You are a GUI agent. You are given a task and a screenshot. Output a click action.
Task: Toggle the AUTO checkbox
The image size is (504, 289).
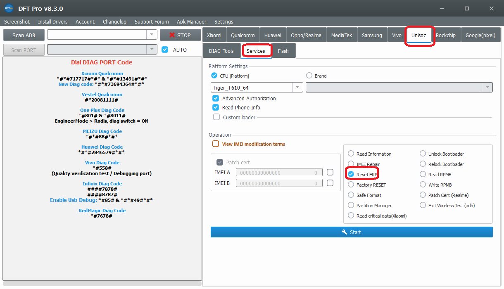[165, 50]
